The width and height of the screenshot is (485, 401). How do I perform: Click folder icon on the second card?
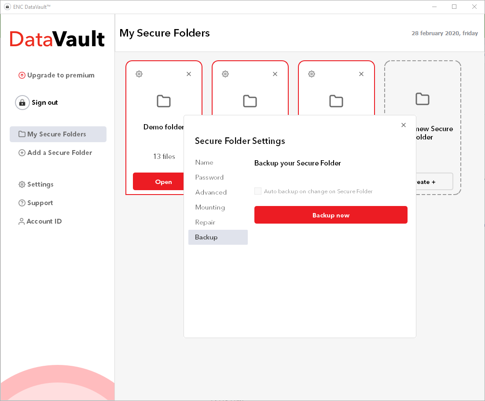click(x=250, y=101)
